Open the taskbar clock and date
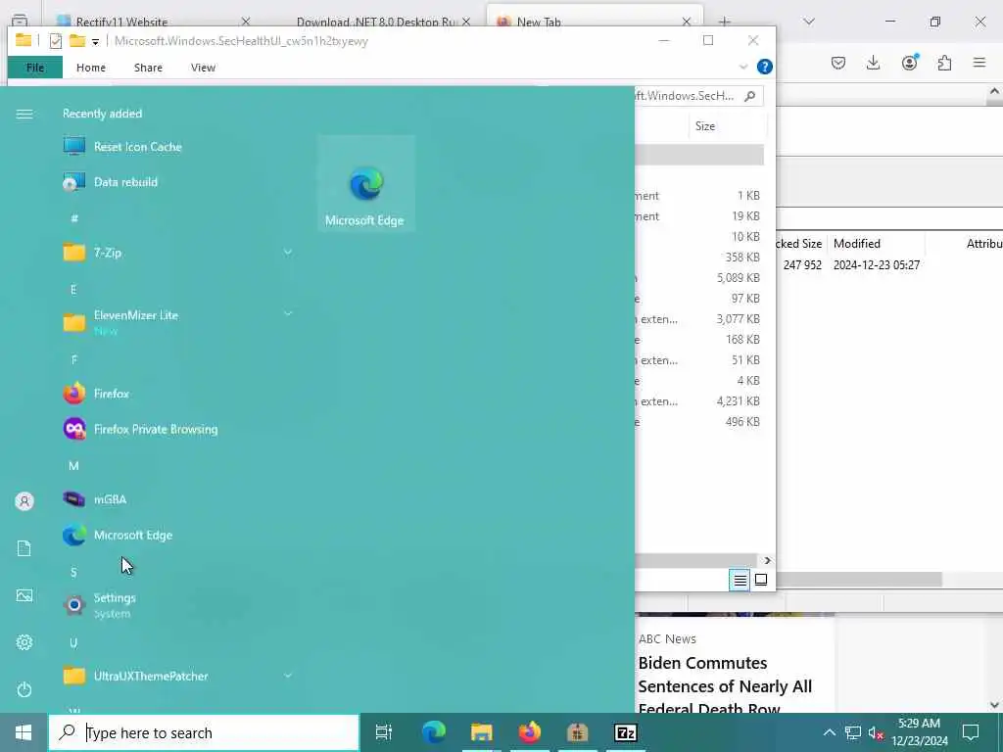1003x752 pixels. [x=920, y=732]
